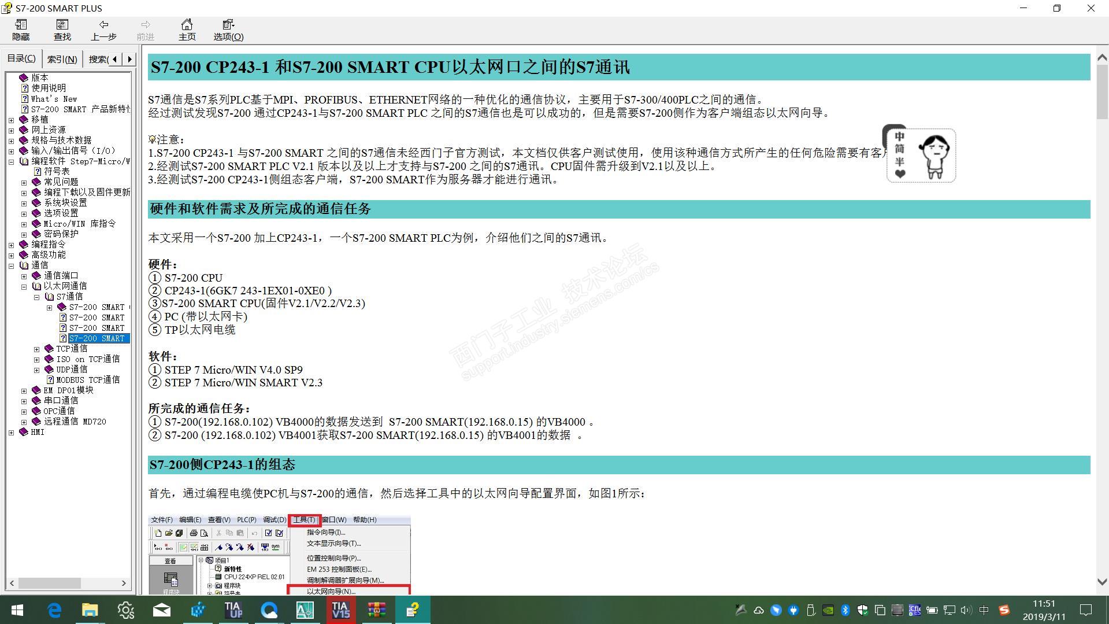Click the book icon beside 版本
Screen dimensions: 1109x624
coord(24,77)
